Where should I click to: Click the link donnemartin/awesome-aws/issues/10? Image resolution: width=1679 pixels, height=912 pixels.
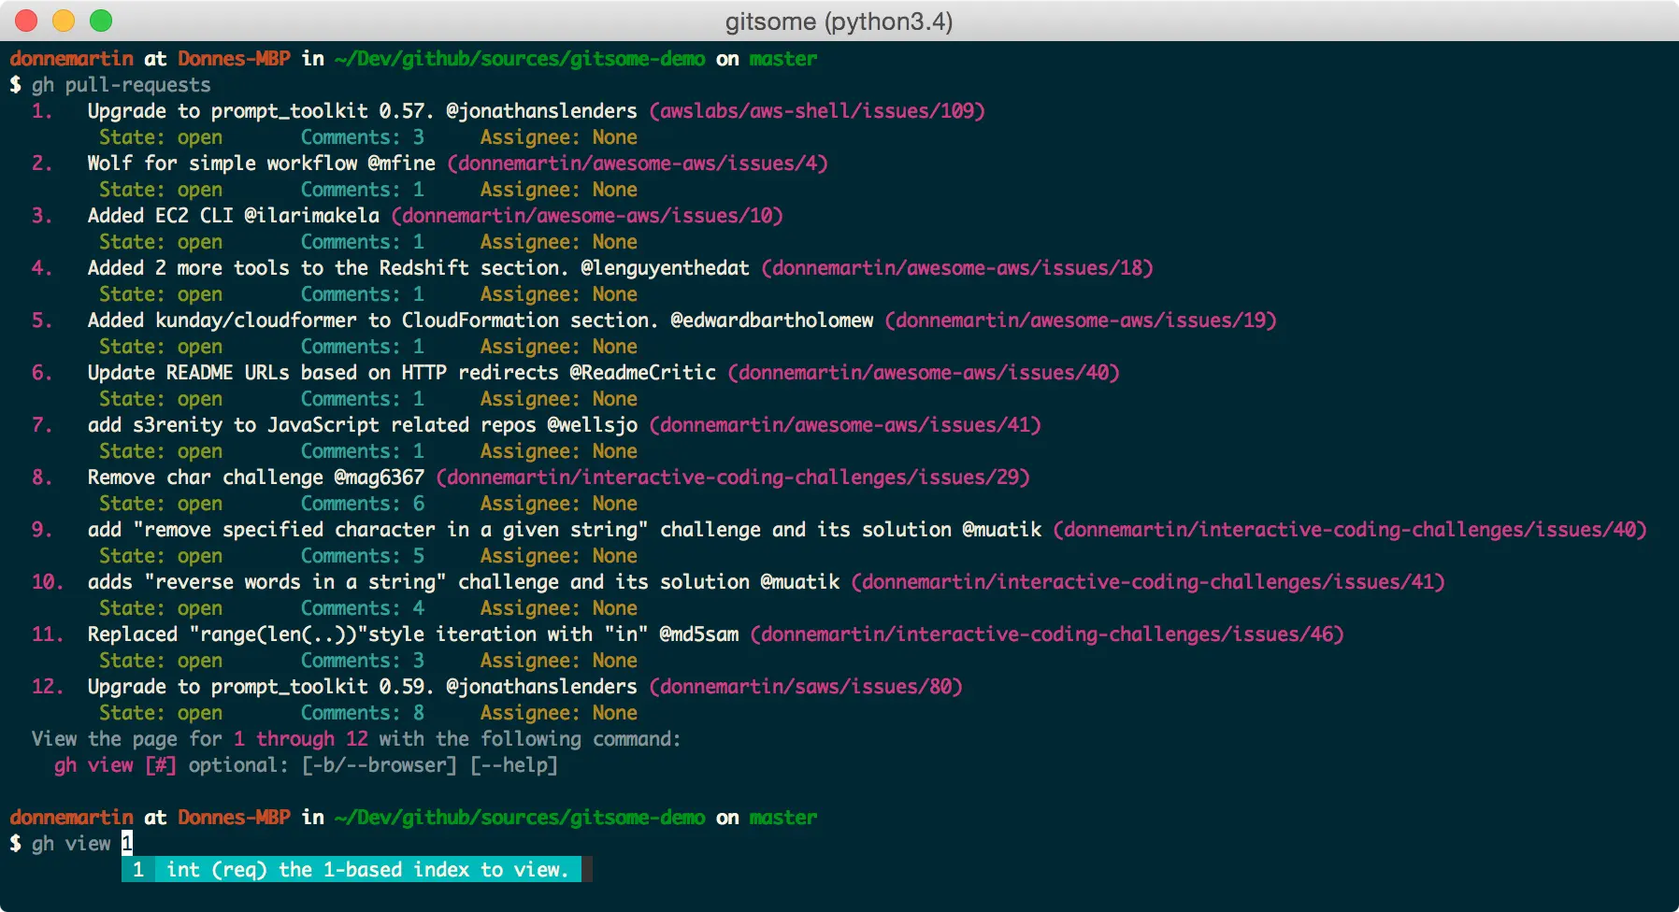click(587, 216)
